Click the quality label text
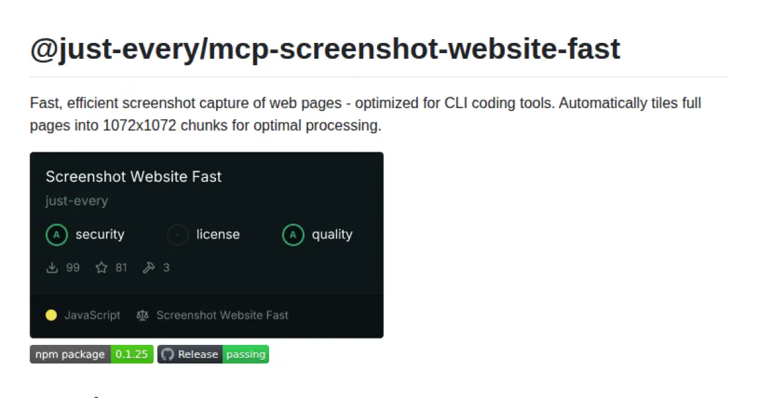 click(332, 234)
